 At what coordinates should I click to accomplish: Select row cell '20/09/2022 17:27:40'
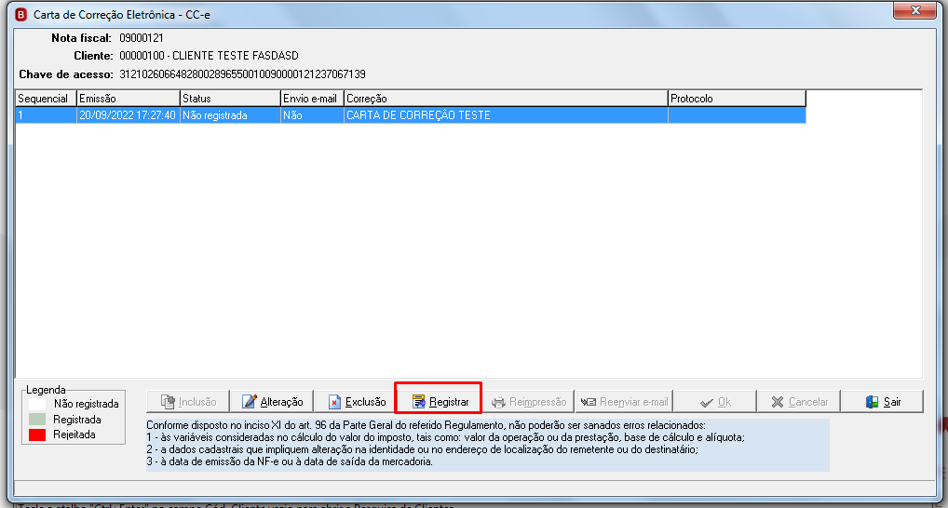point(128,115)
